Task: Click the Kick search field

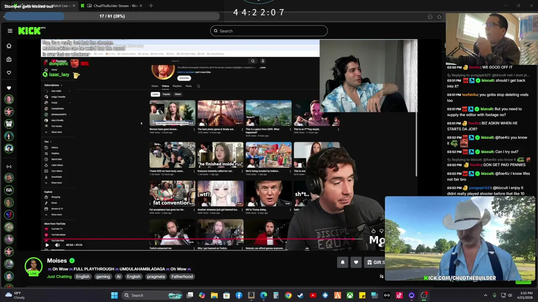Action: pyautogui.click(x=269, y=31)
